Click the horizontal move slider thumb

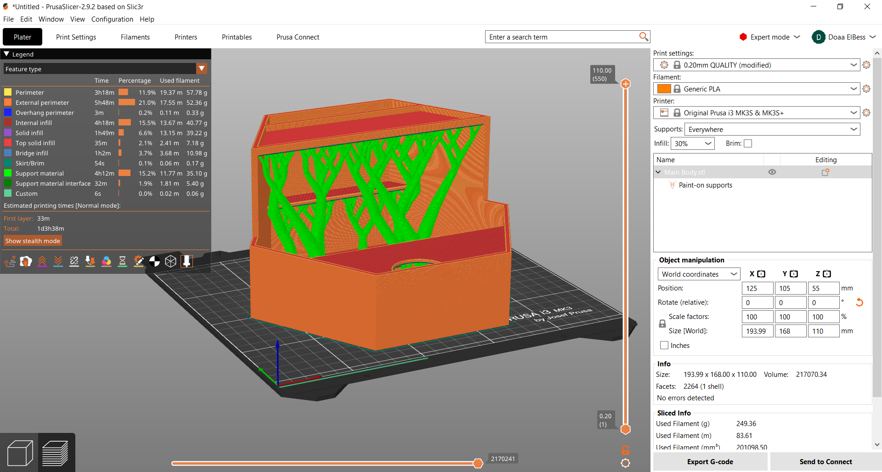(478, 463)
